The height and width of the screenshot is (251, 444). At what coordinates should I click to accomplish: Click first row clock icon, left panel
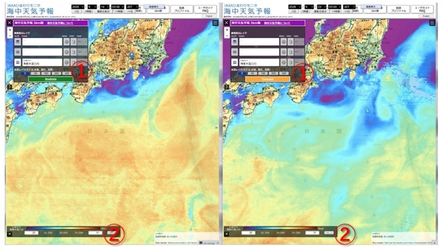[x=67, y=42]
